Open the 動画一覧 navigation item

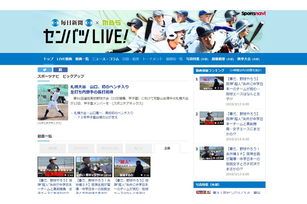[82, 59]
